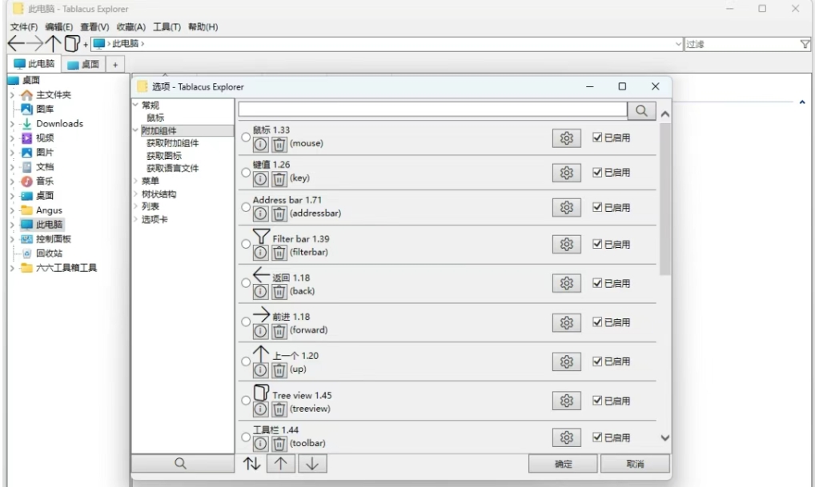The width and height of the screenshot is (815, 487).
Task: Open settings gear for 鼠标 (mouse) add-on
Action: 567,138
